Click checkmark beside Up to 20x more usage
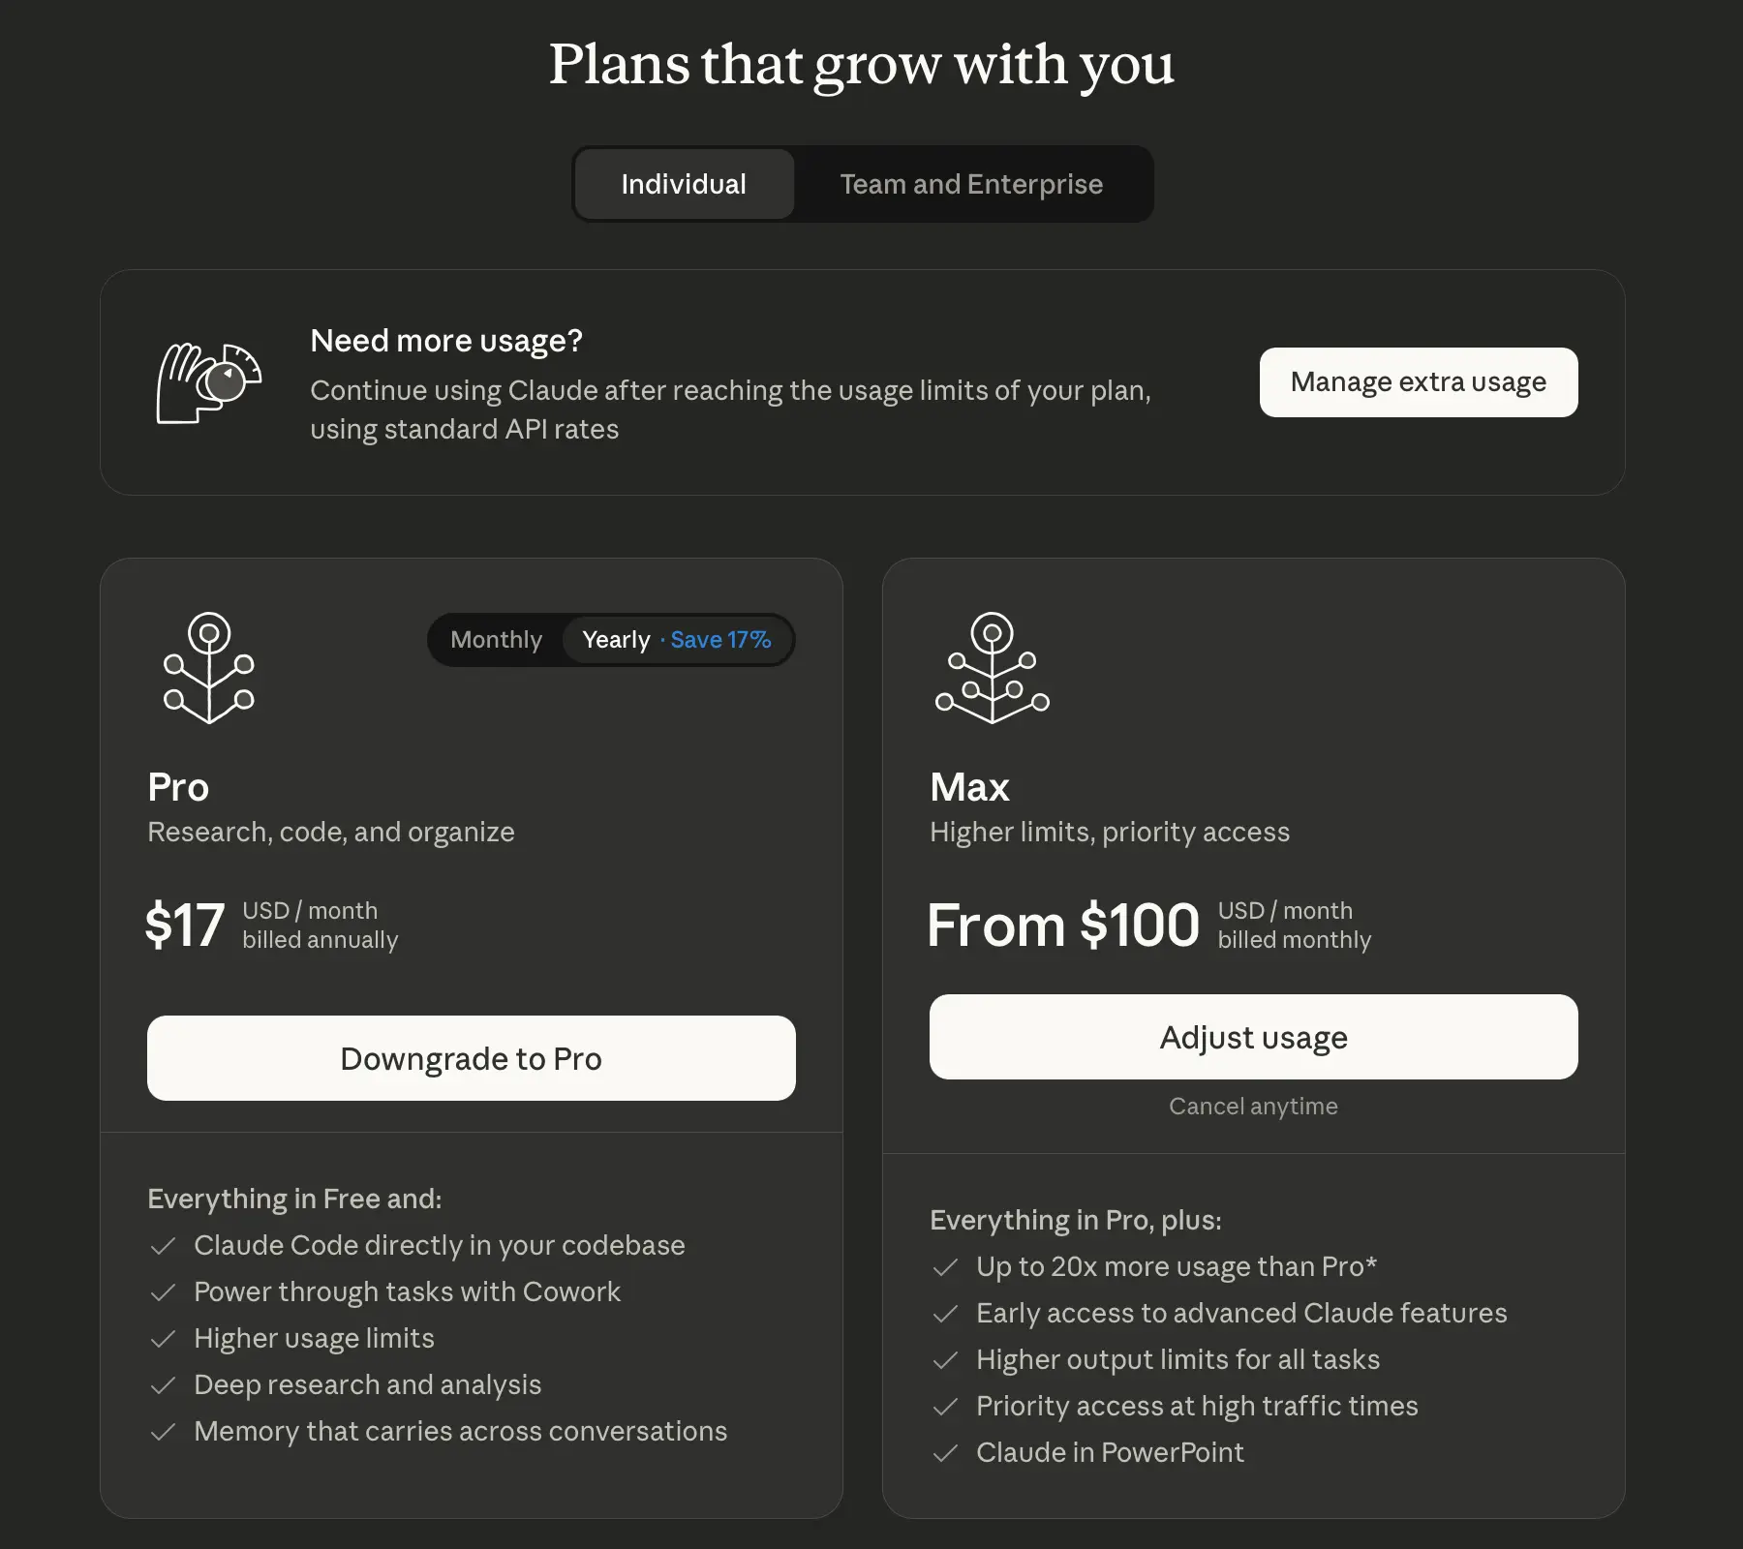The width and height of the screenshot is (1743, 1549). click(945, 1267)
